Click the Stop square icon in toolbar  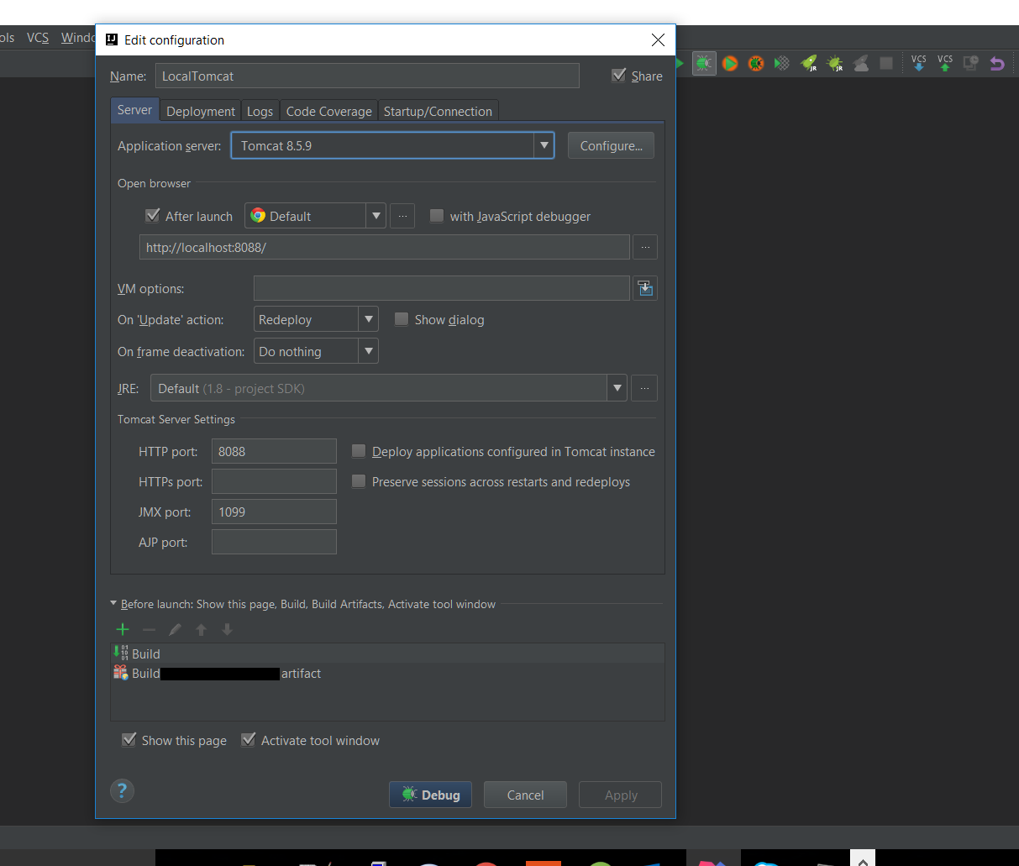(x=886, y=63)
